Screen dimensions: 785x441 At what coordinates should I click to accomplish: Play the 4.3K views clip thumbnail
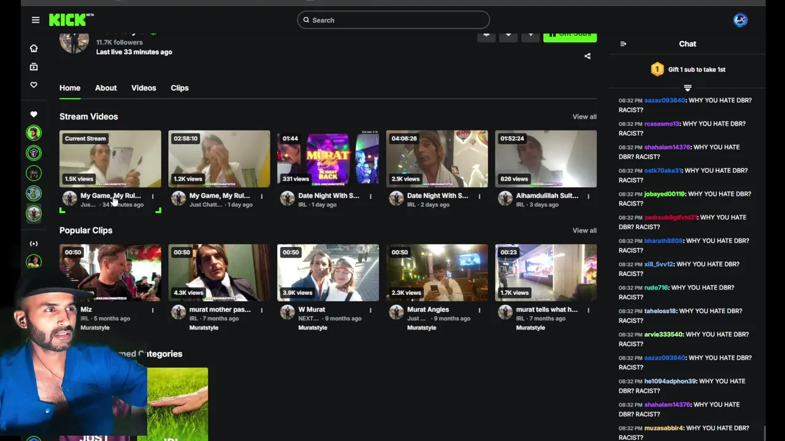pyautogui.click(x=219, y=273)
